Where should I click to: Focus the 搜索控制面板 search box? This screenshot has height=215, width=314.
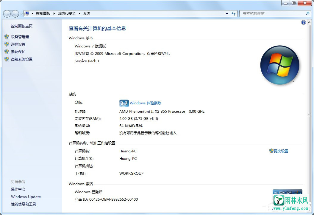tap(272, 14)
